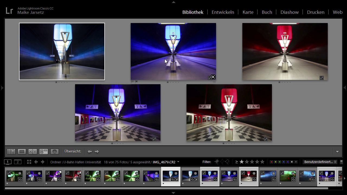
Task: Click badge on red train platform photo
Action: click(x=266, y=139)
